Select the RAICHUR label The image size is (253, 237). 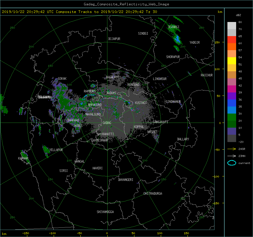pos(207,75)
